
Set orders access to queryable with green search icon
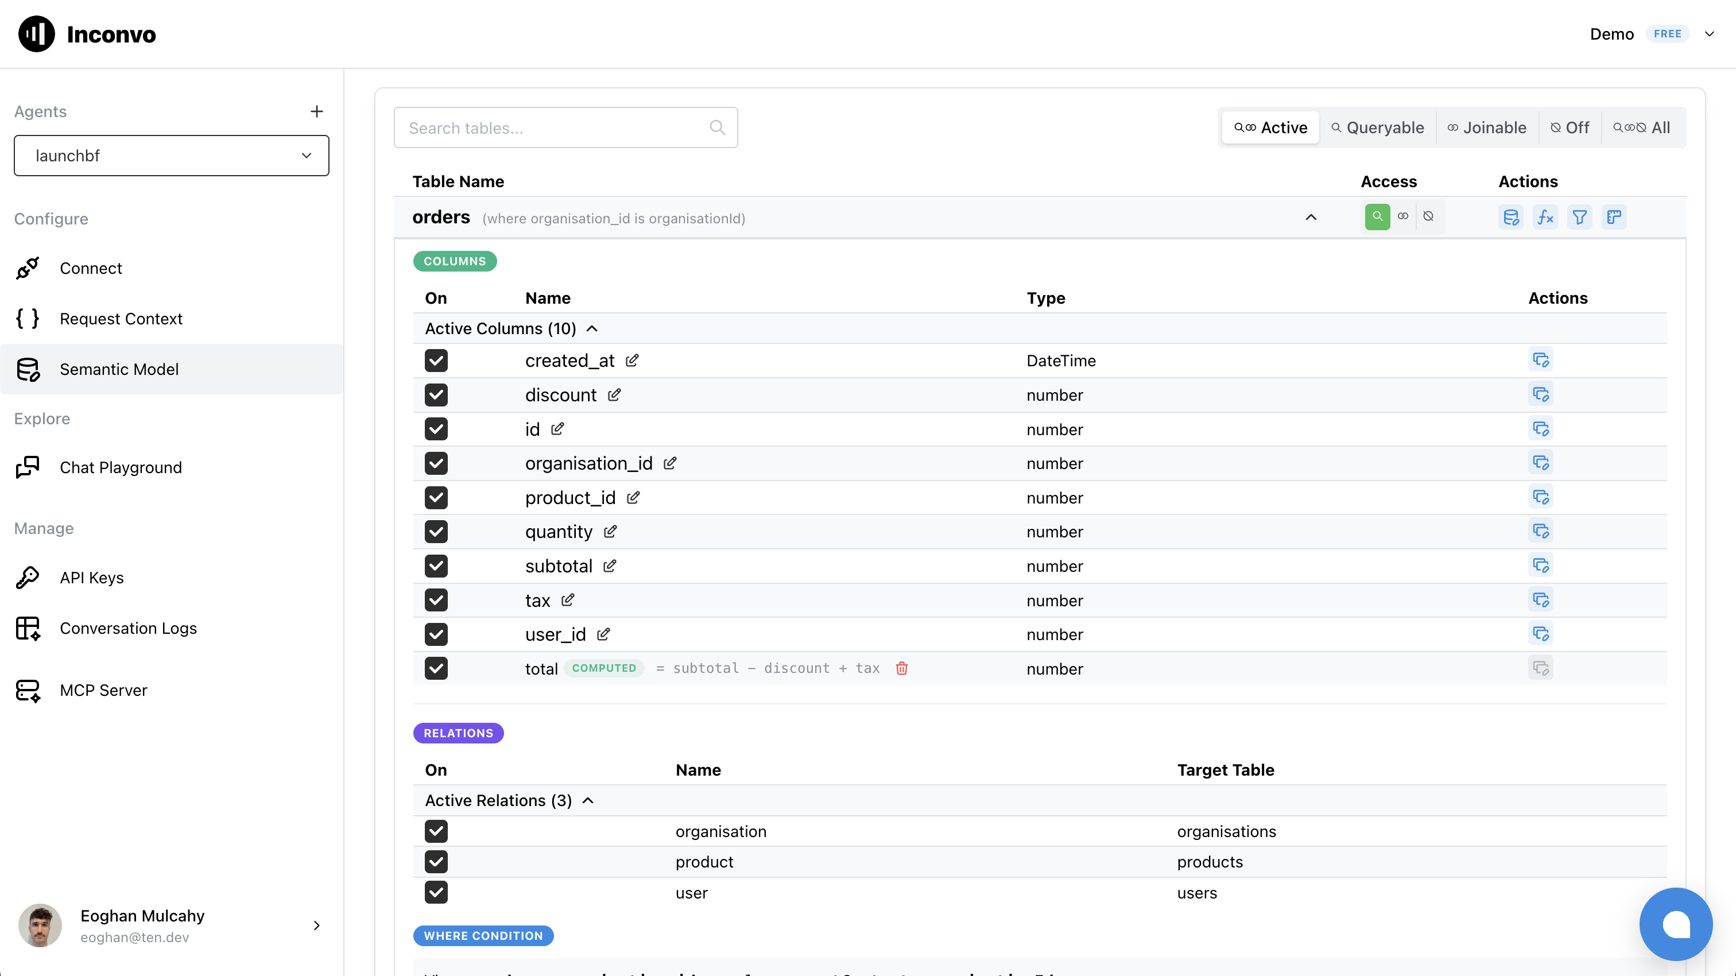click(1377, 217)
